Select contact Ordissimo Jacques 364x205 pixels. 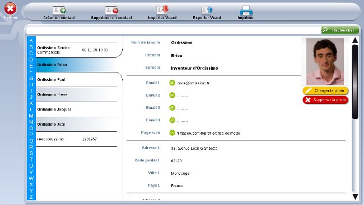point(77,109)
